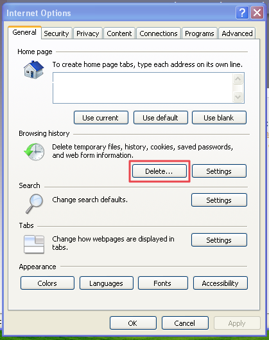Open the Search Settings button
Screen dimensions: 269x340
(x=219, y=200)
